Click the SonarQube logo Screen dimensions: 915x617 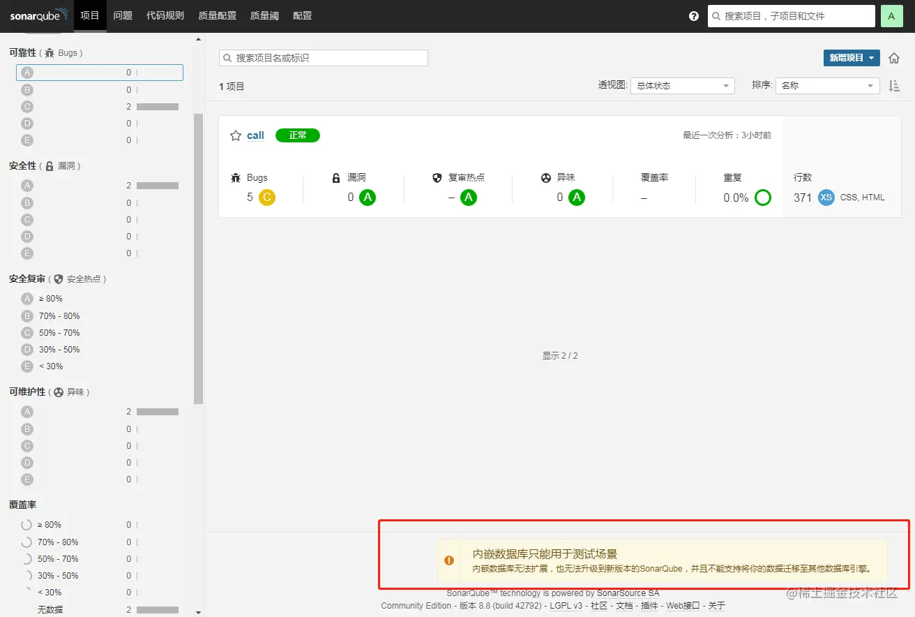point(39,15)
